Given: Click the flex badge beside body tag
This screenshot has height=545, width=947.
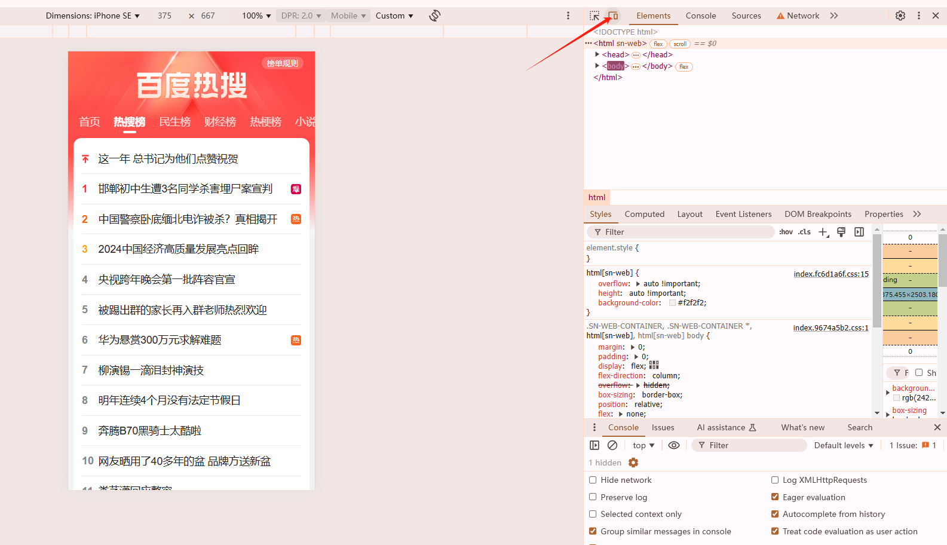Looking at the screenshot, I should point(684,66).
